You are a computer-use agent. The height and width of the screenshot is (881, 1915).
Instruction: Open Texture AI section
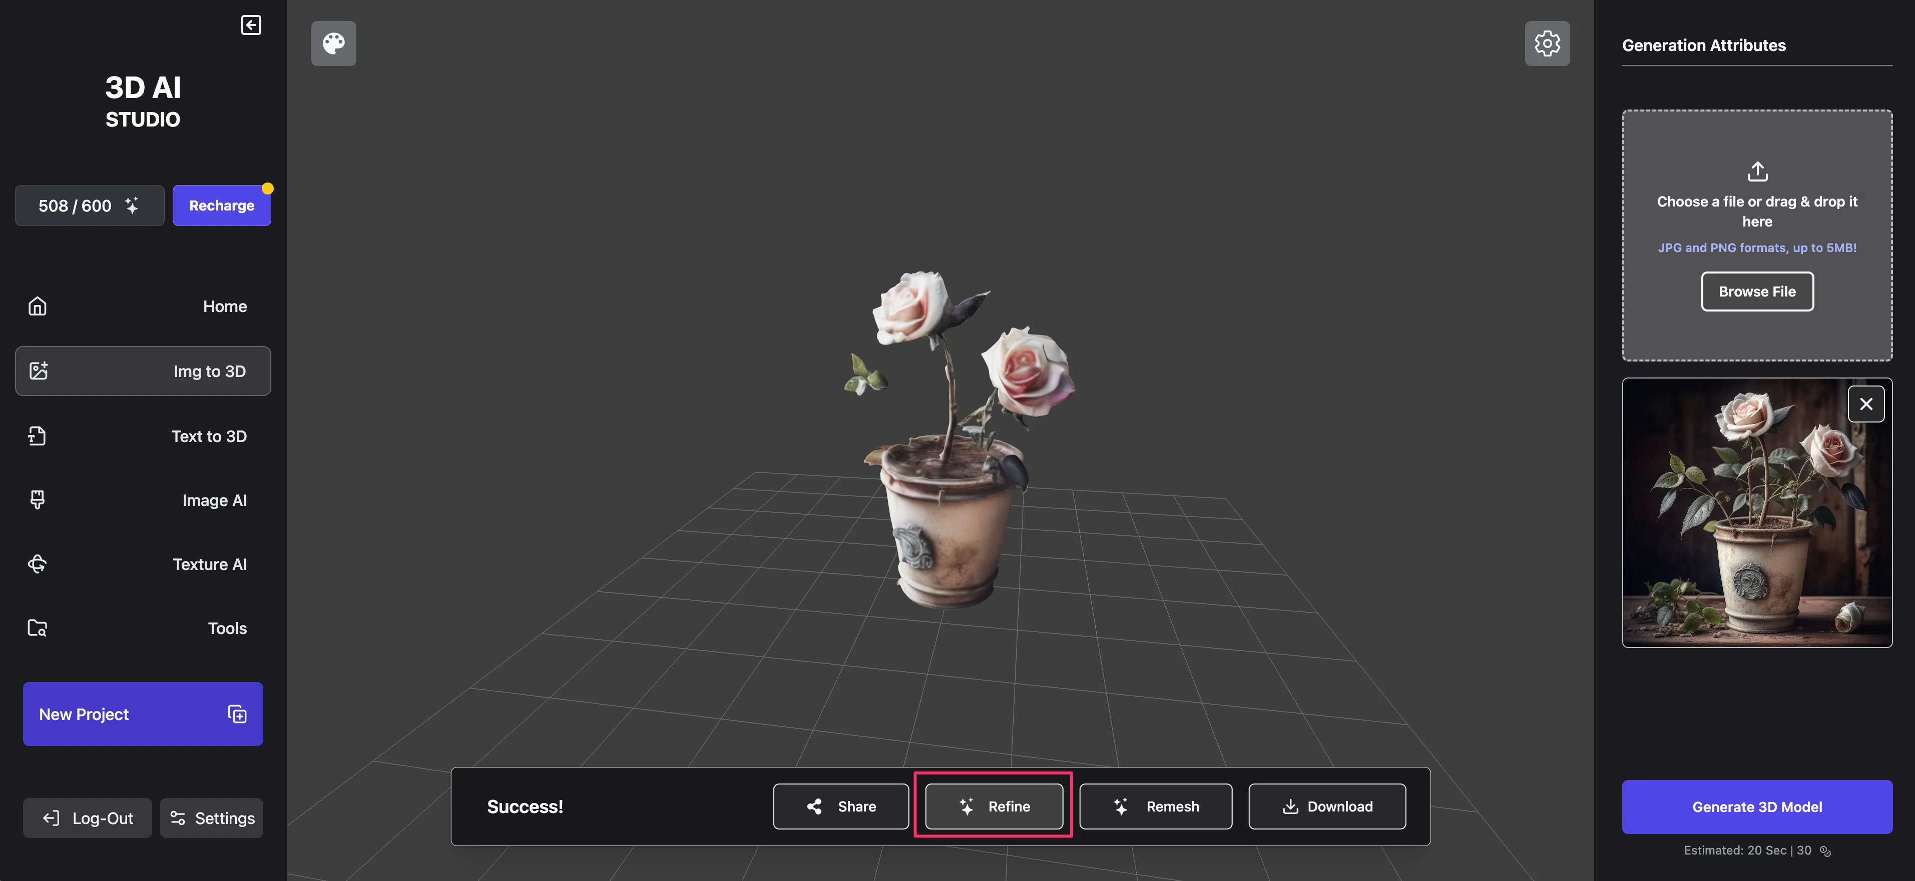(143, 564)
